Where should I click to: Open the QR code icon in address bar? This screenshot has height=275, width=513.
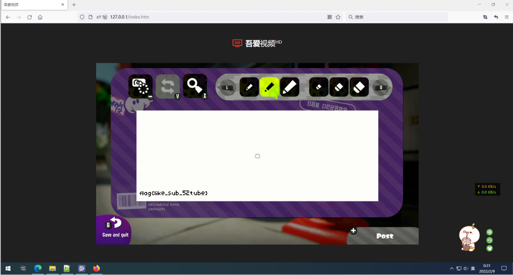[330, 17]
